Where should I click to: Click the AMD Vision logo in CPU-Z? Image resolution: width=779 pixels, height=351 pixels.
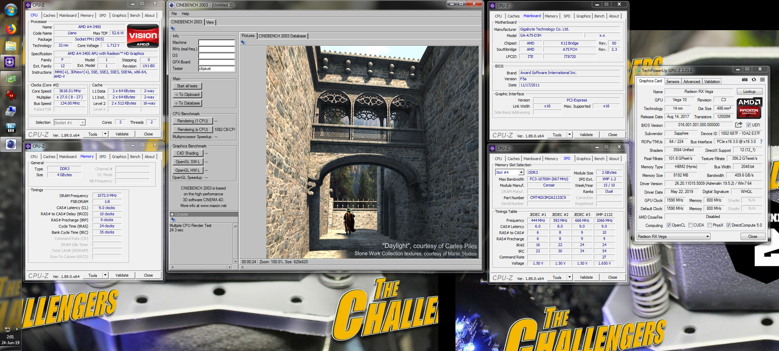coord(143,36)
